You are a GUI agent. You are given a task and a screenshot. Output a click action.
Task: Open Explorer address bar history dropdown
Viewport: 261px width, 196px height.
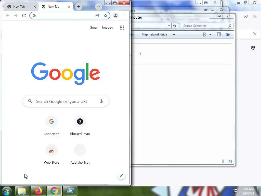(169, 26)
